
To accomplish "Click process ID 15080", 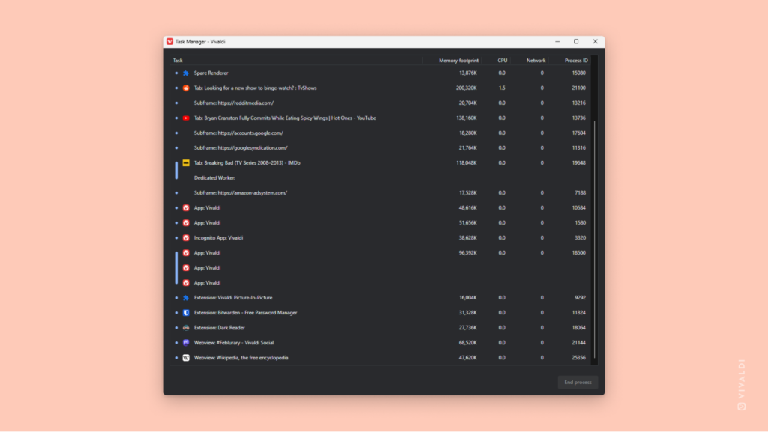I will 578,73.
